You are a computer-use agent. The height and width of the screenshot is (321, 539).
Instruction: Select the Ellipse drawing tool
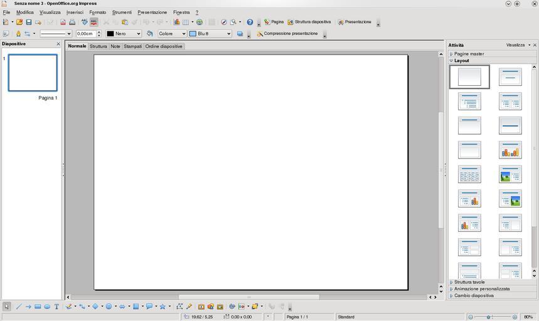click(47, 307)
